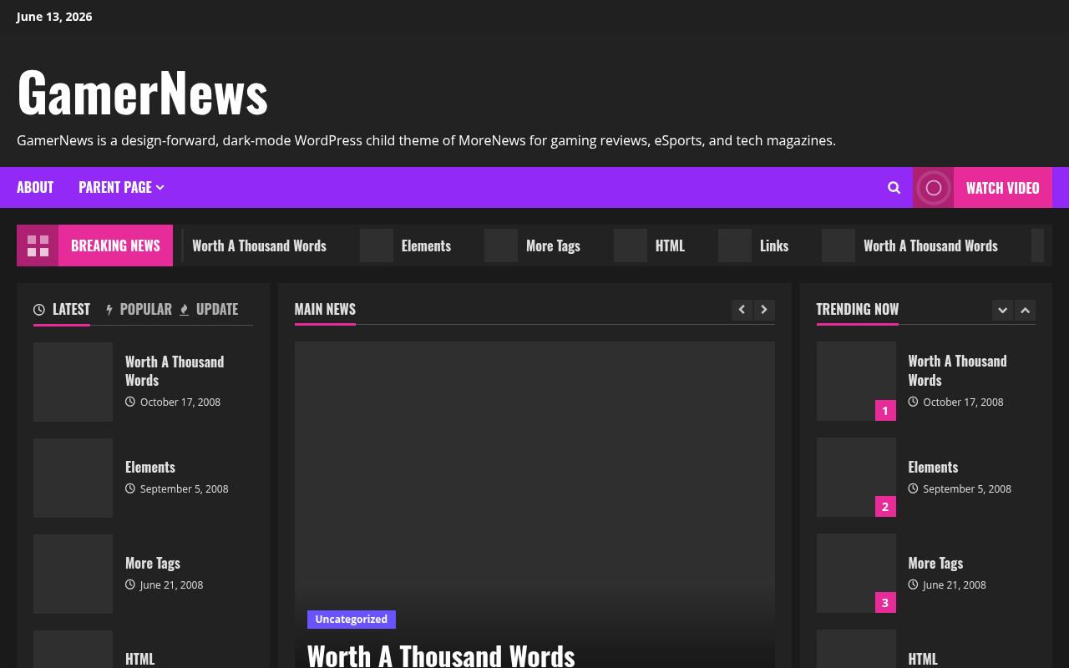
Task: Open Worth A Thousand Words ticker item after Links
Action: (930, 245)
